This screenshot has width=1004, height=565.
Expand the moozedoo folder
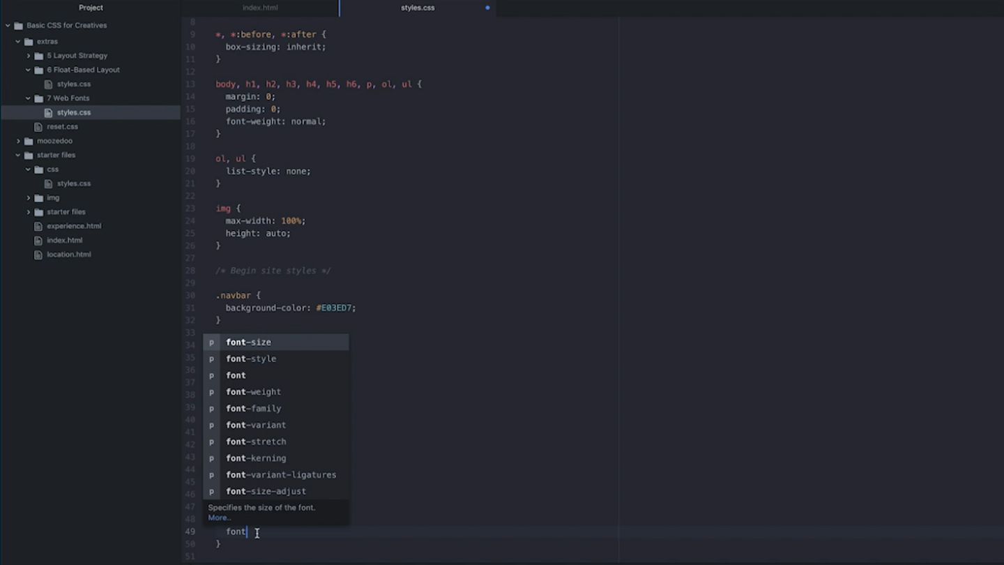click(x=19, y=141)
